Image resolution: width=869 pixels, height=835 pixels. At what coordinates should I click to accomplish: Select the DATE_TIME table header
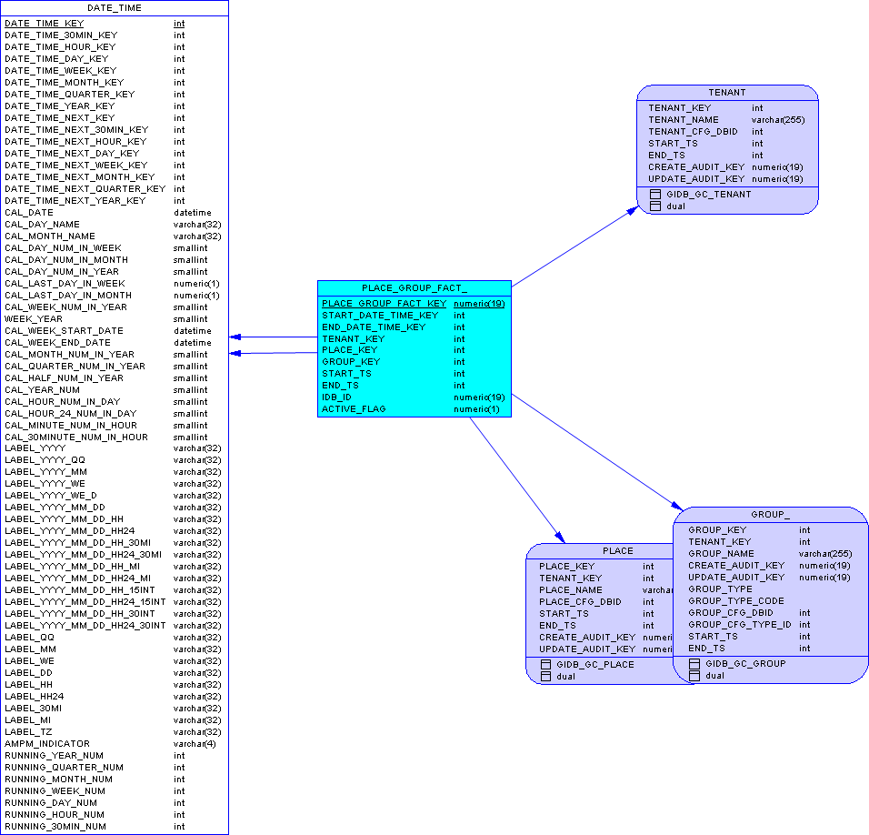(115, 8)
